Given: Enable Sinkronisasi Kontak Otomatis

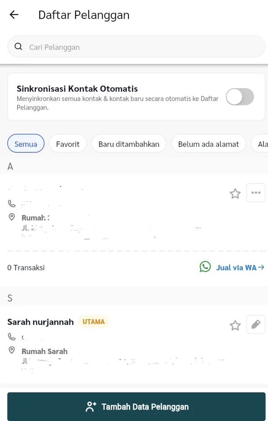Looking at the screenshot, I should point(240,97).
